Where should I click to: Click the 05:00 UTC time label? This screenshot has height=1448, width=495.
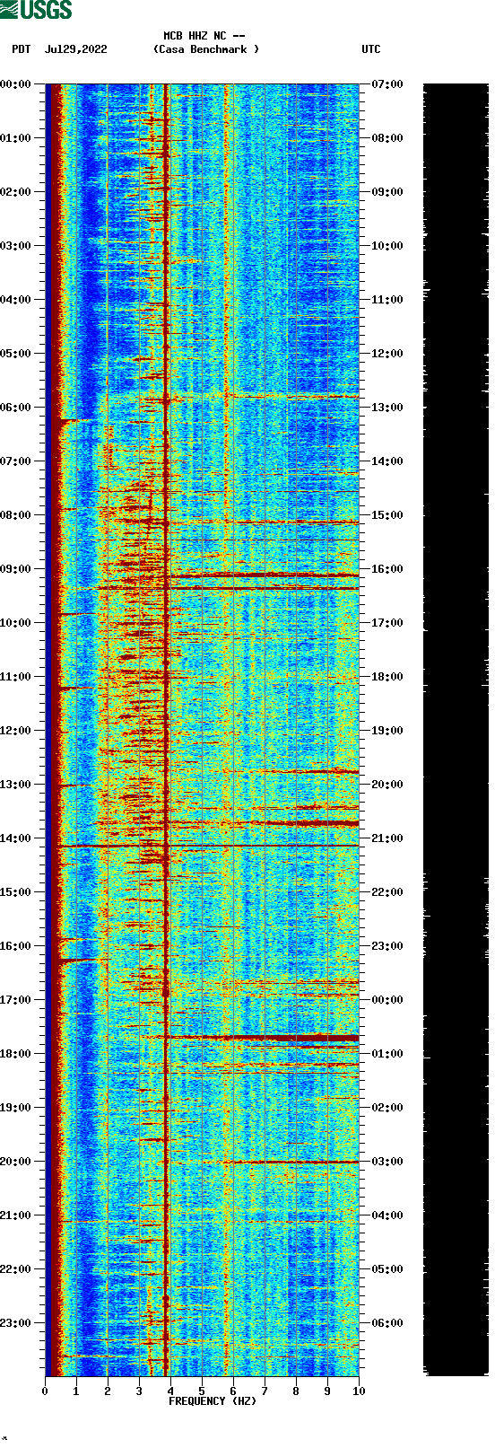tap(387, 1269)
